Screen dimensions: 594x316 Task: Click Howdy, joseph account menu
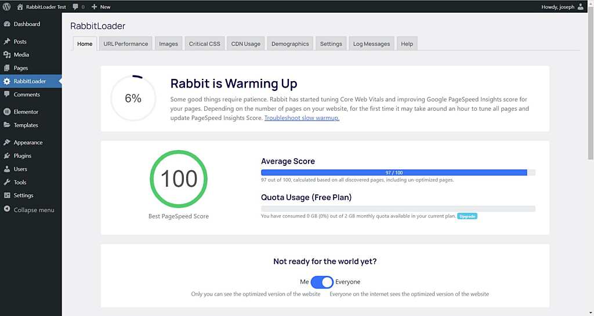(563, 7)
